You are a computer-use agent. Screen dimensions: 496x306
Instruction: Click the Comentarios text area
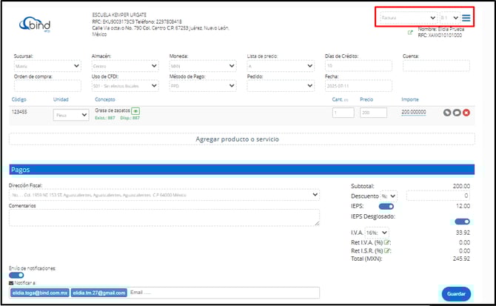[x=164, y=217]
